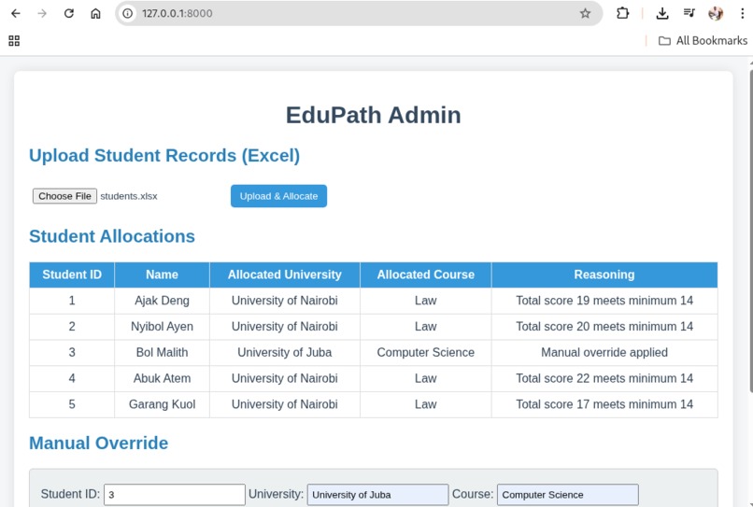Select the name cell Bol Malith
This screenshot has width=753, height=507.
pos(162,352)
